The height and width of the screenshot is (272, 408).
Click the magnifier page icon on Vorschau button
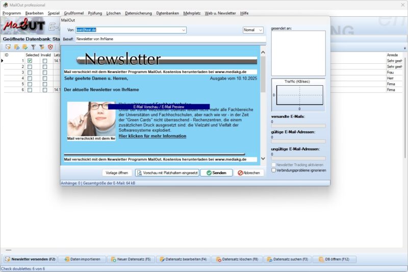coord(139,173)
